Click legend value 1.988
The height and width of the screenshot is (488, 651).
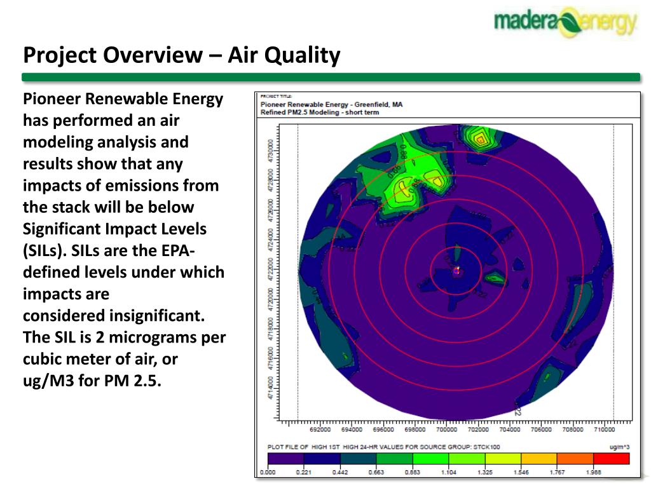[593, 472]
